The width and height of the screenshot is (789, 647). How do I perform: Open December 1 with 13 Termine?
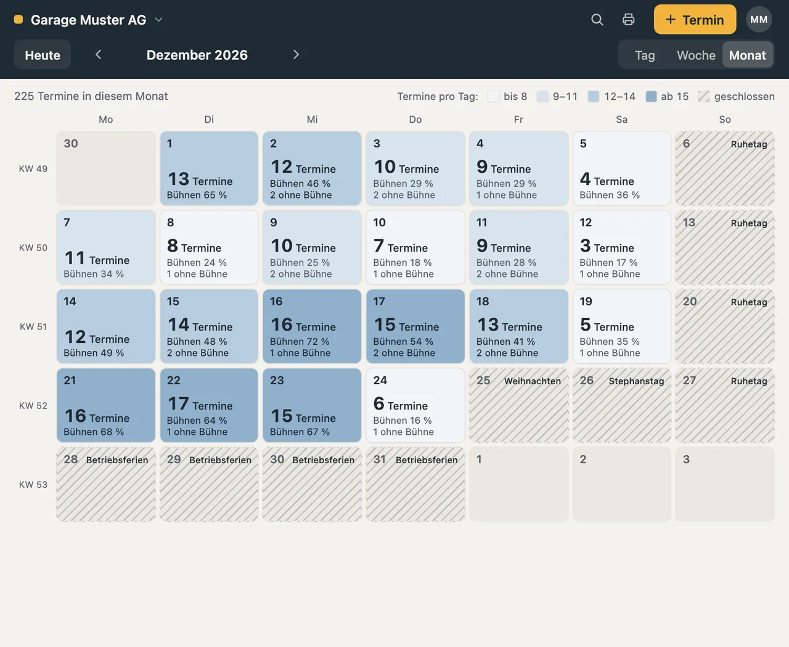pyautogui.click(x=209, y=168)
